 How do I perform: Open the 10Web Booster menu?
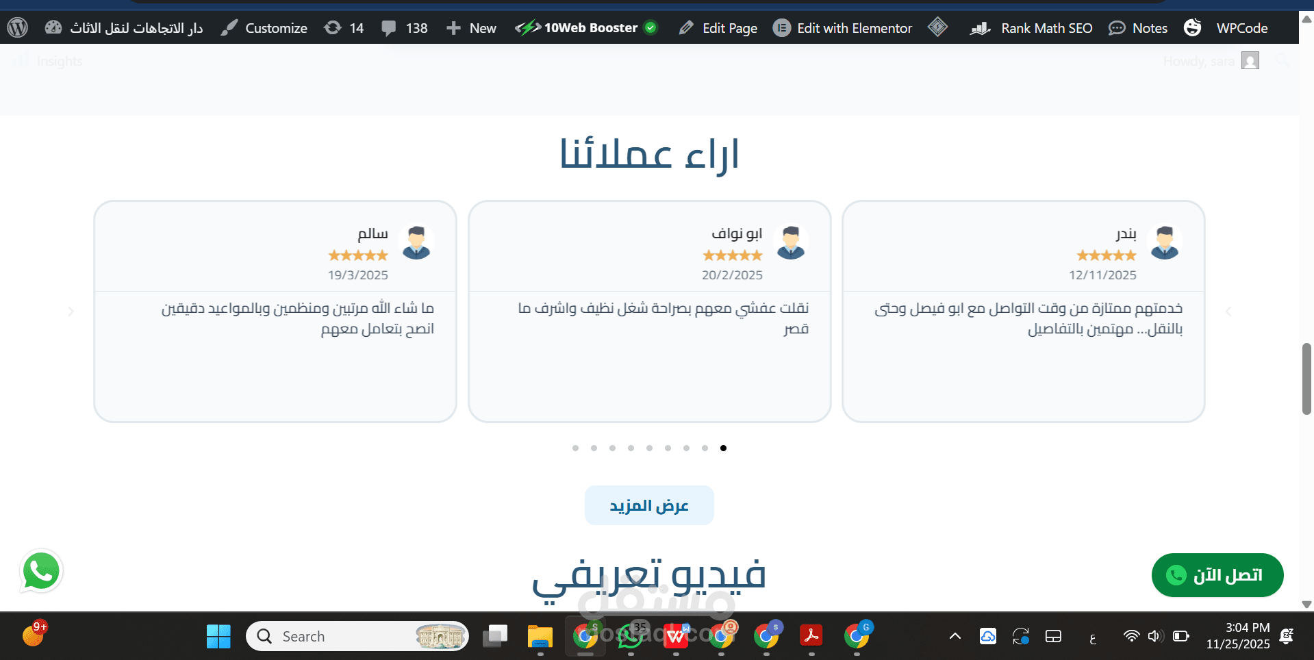[x=585, y=28]
